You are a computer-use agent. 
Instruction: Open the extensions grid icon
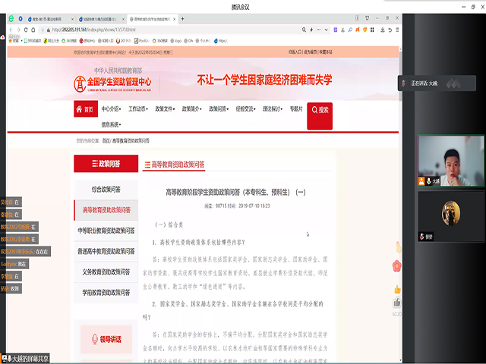(x=372, y=30)
